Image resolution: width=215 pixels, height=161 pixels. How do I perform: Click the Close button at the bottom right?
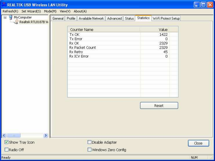pyautogui.click(x=198, y=143)
